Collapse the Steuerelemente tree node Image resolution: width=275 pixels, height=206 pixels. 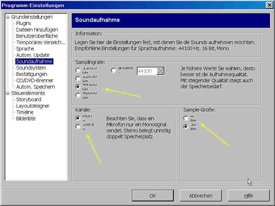tap(8, 93)
